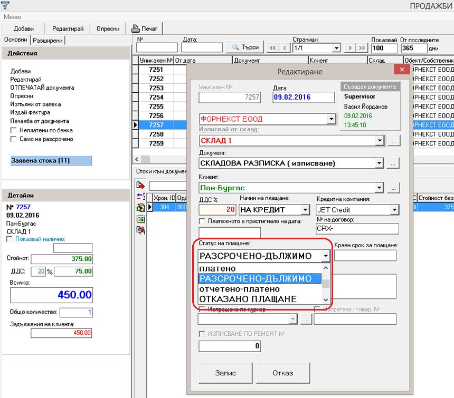
Task: Click the Заявена стока (11) button
Action: pyautogui.click(x=51, y=160)
